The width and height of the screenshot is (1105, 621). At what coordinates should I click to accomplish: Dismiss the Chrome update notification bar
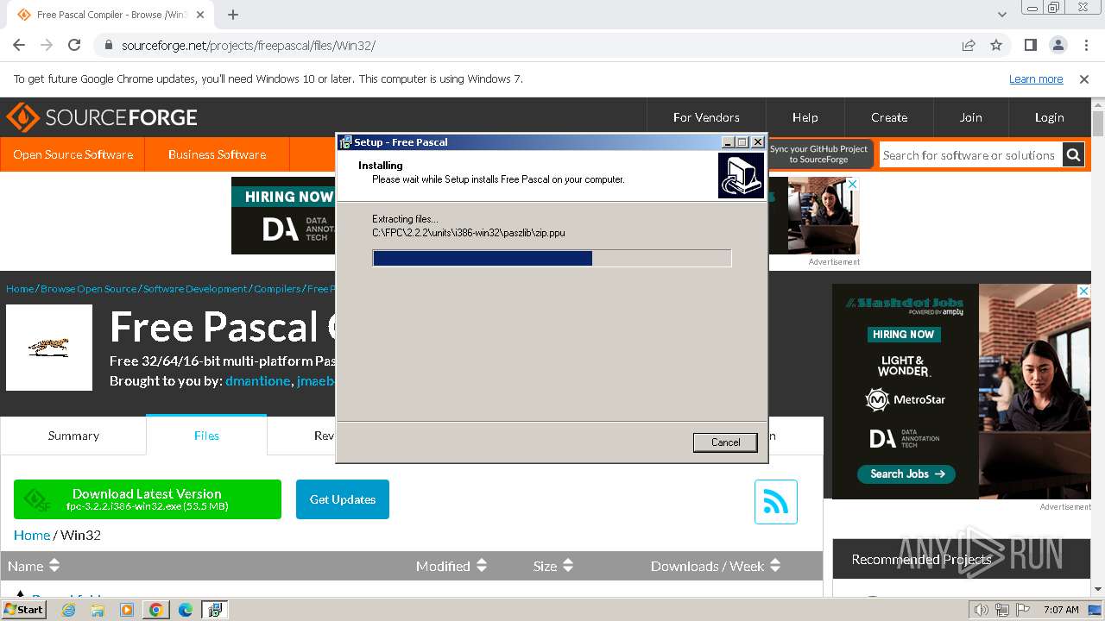(x=1084, y=78)
